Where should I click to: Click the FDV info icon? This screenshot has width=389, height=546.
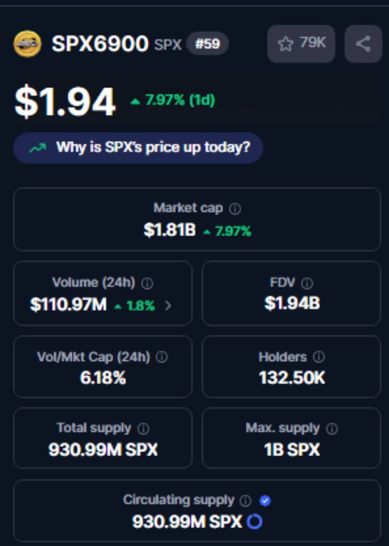click(x=307, y=283)
